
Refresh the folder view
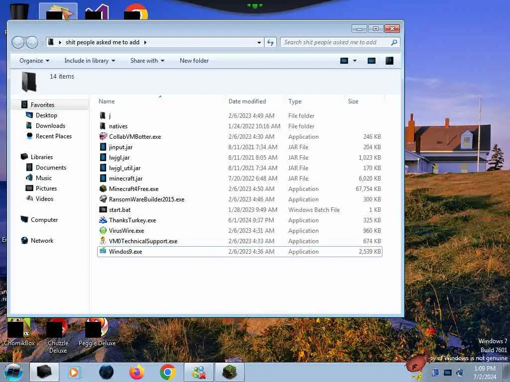(270, 42)
